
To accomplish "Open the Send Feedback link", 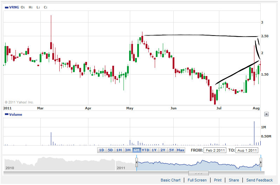I will pyautogui.click(x=259, y=180).
